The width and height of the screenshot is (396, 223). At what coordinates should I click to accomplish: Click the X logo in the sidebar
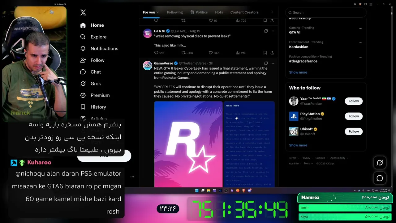coord(83,12)
